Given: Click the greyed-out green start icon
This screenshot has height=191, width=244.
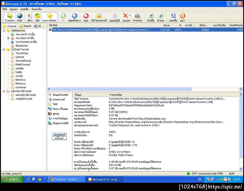Looking at the screenshot, I should (x=63, y=18).
